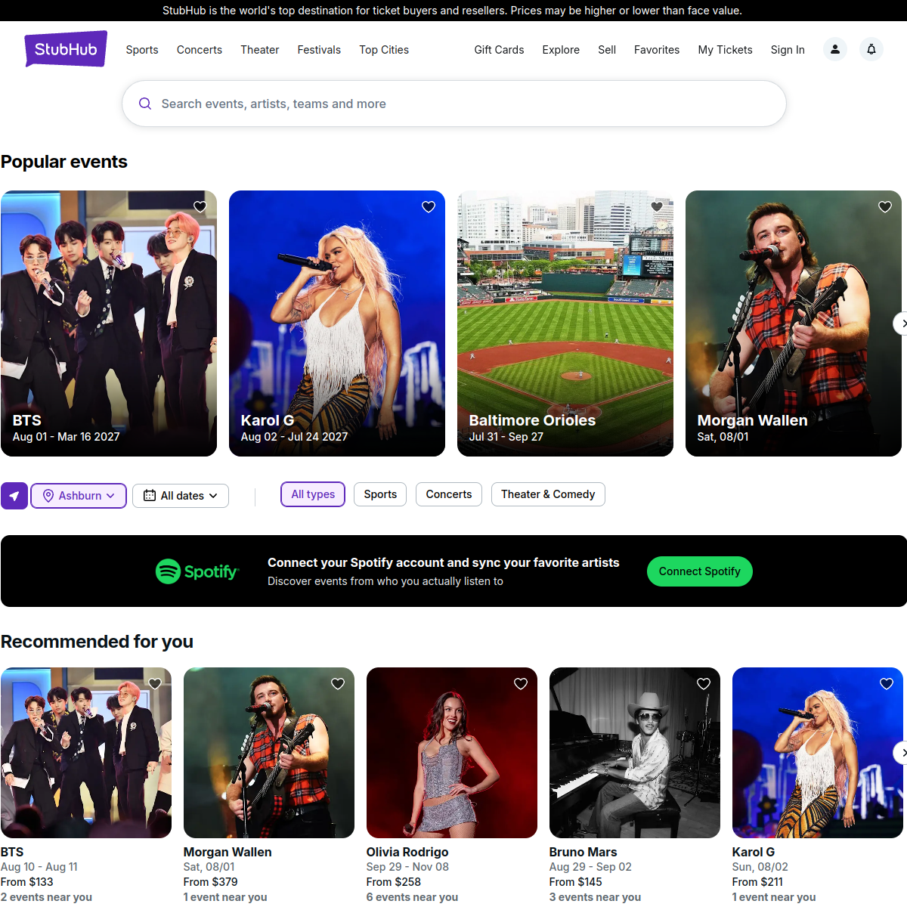This screenshot has height=907, width=907.
Task: Click the location pin icon beside Ashburn
Action: (x=48, y=496)
